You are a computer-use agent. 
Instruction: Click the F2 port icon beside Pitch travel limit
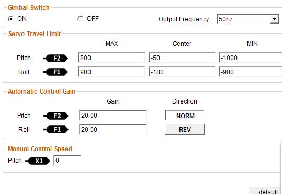coord(55,58)
